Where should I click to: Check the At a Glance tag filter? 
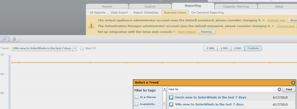click(x=136, y=97)
